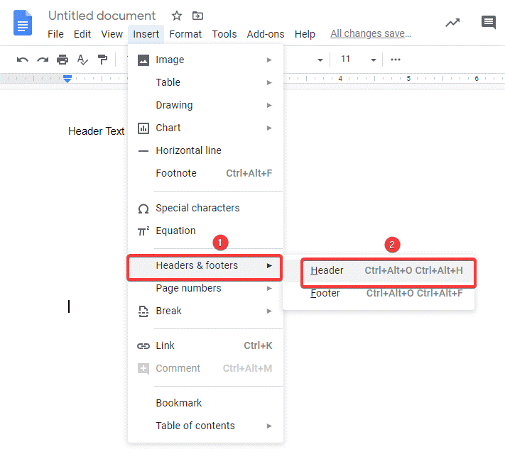The height and width of the screenshot is (454, 505).
Task: Click the left indent marker on ruler
Action: (x=67, y=79)
